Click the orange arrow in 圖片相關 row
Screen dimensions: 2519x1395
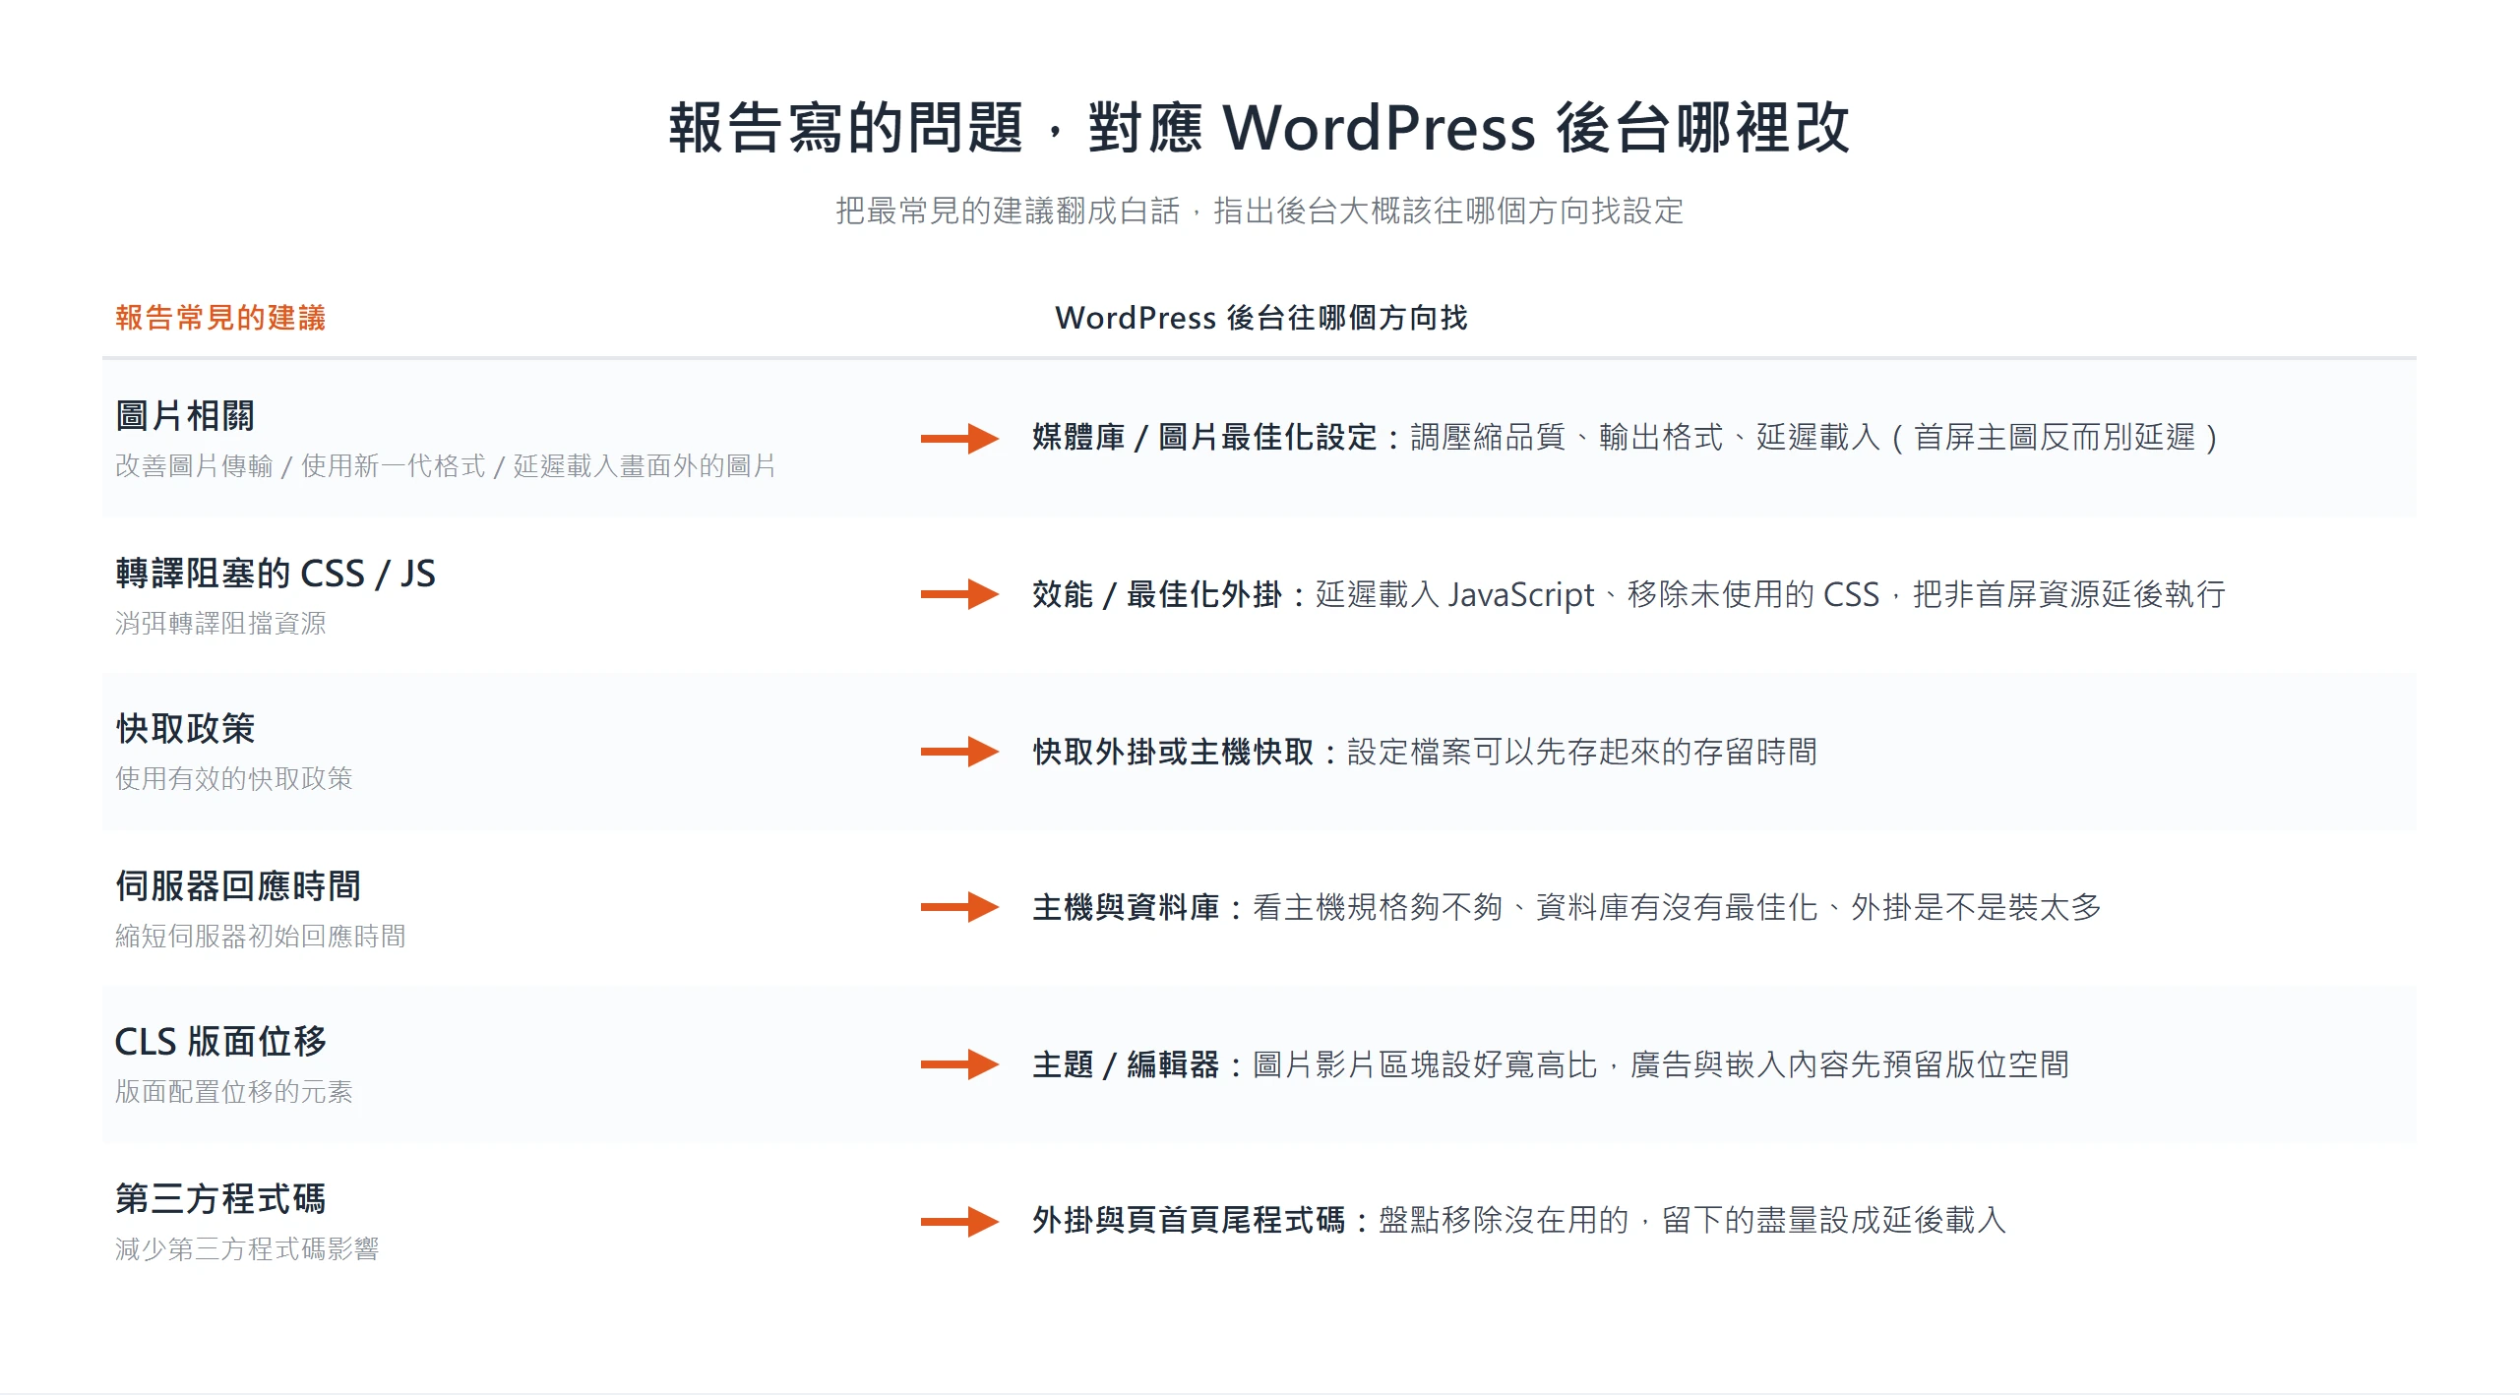[959, 438]
